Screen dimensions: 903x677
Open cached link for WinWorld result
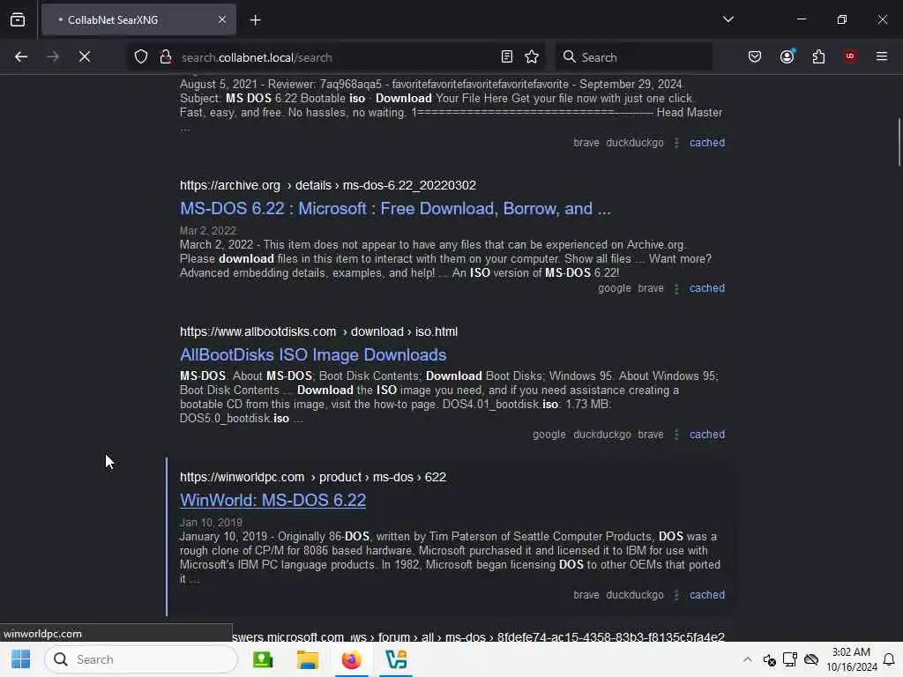707,595
